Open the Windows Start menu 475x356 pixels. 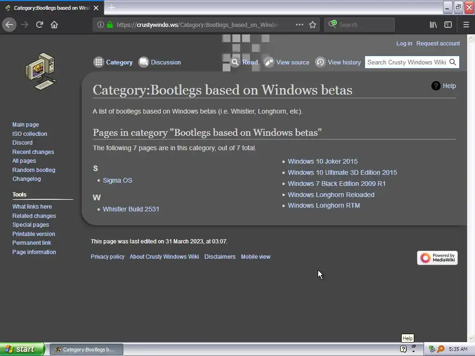point(22,349)
